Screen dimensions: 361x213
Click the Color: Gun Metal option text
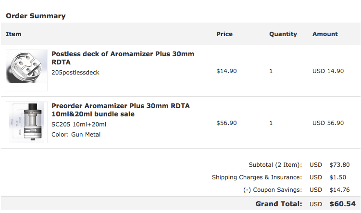tap(76, 135)
